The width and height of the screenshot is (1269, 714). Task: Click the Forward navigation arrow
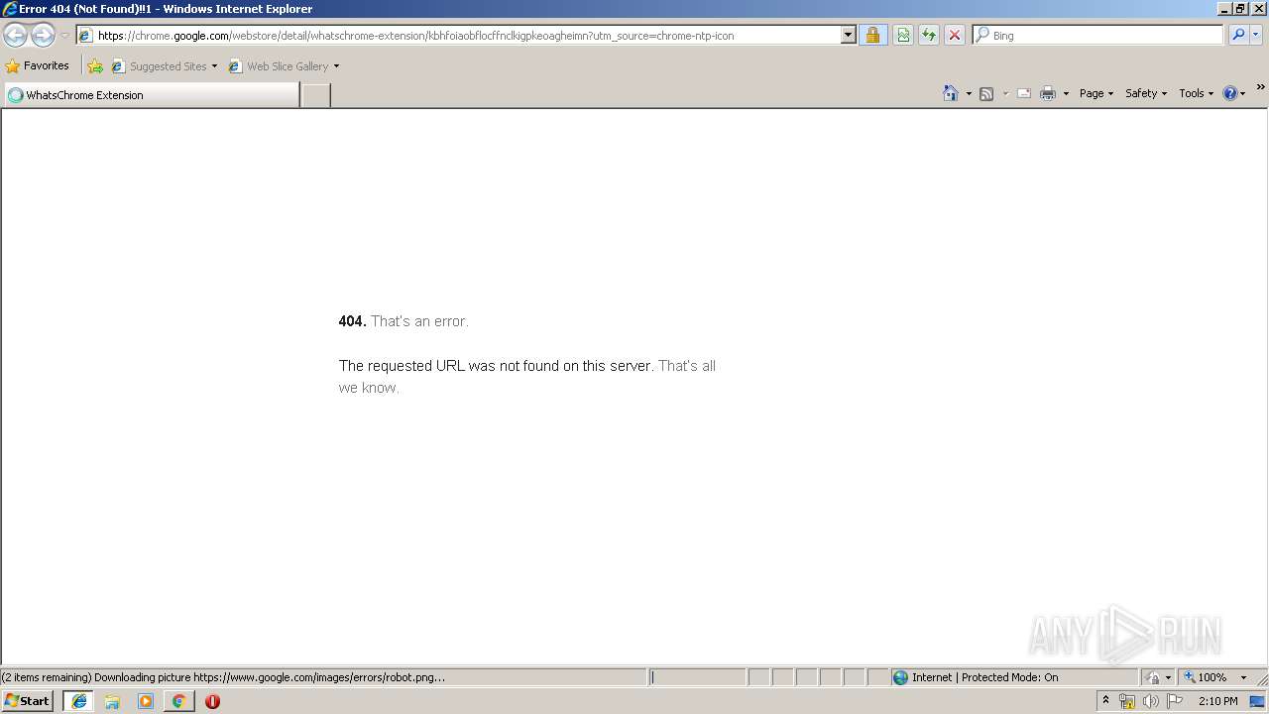(43, 36)
